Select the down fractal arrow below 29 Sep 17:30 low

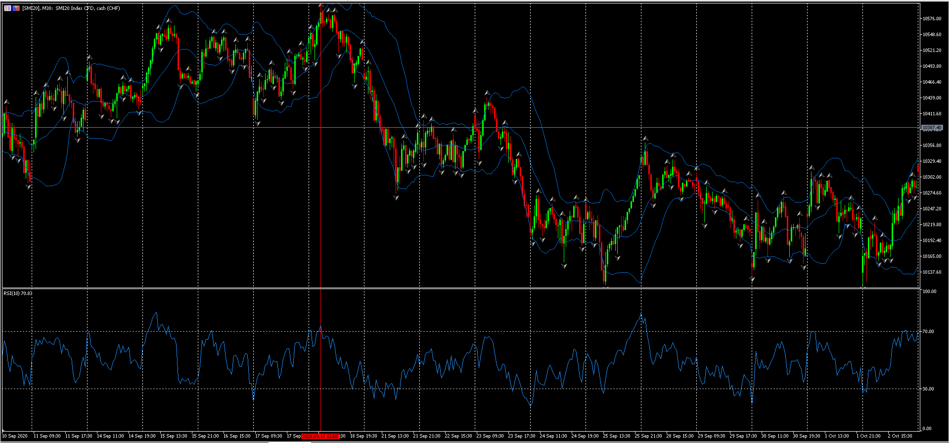coord(753,280)
